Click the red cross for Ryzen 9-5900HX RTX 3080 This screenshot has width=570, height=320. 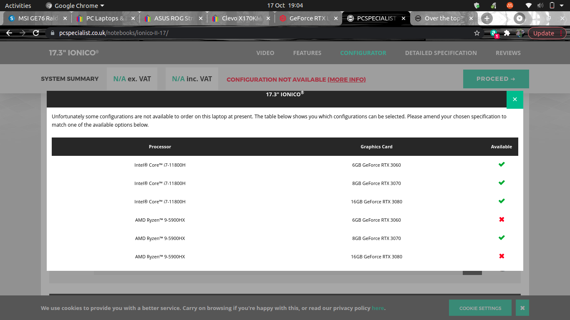[x=502, y=256]
